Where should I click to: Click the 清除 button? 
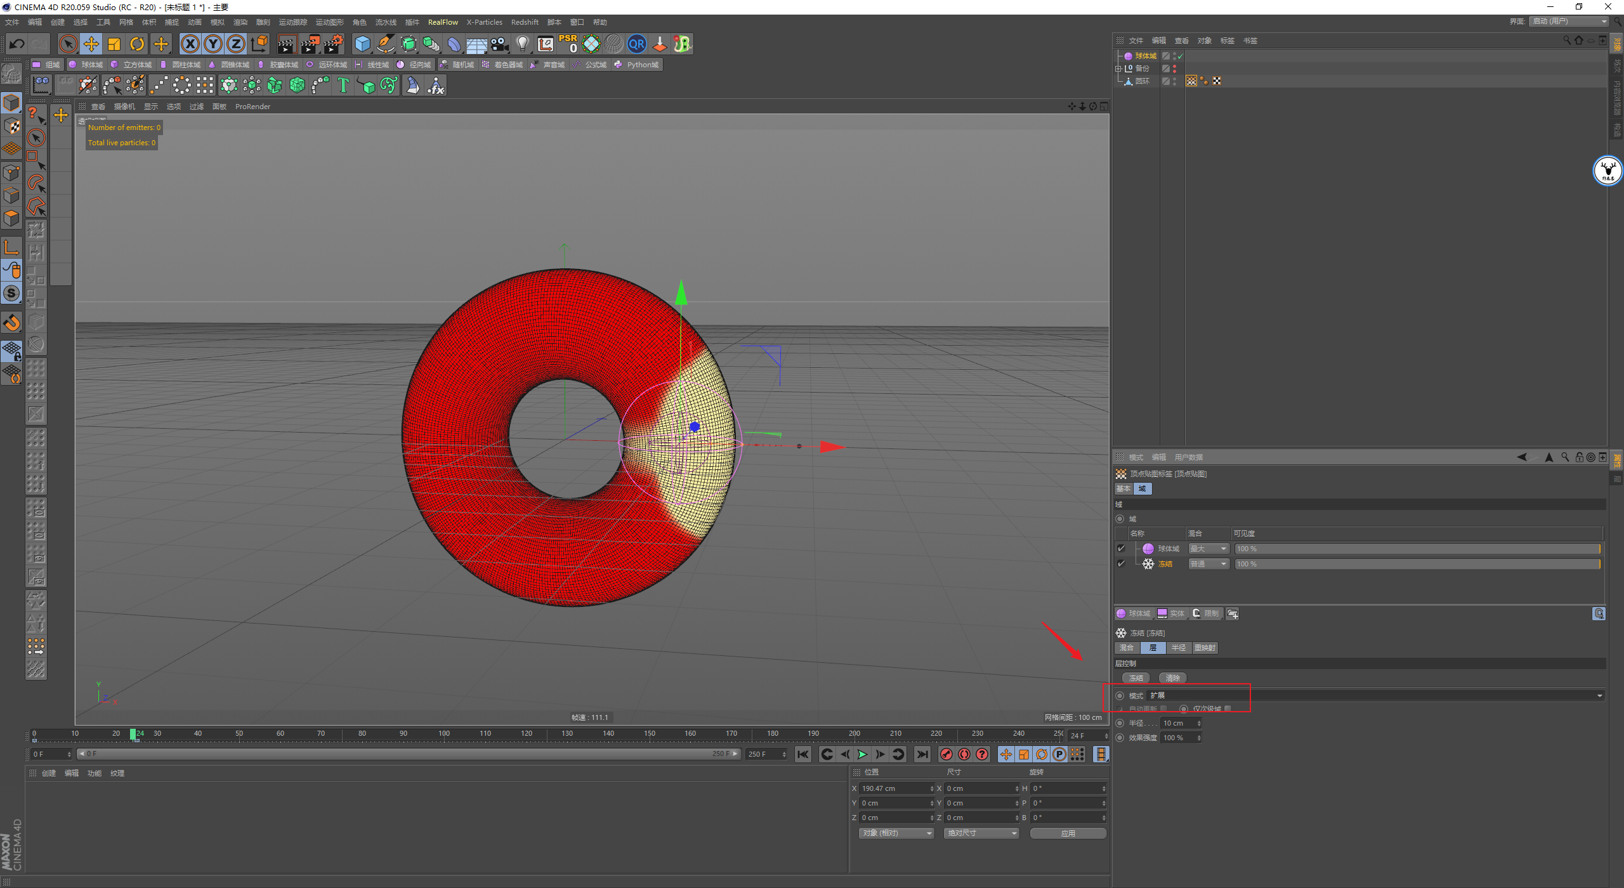tap(1172, 678)
